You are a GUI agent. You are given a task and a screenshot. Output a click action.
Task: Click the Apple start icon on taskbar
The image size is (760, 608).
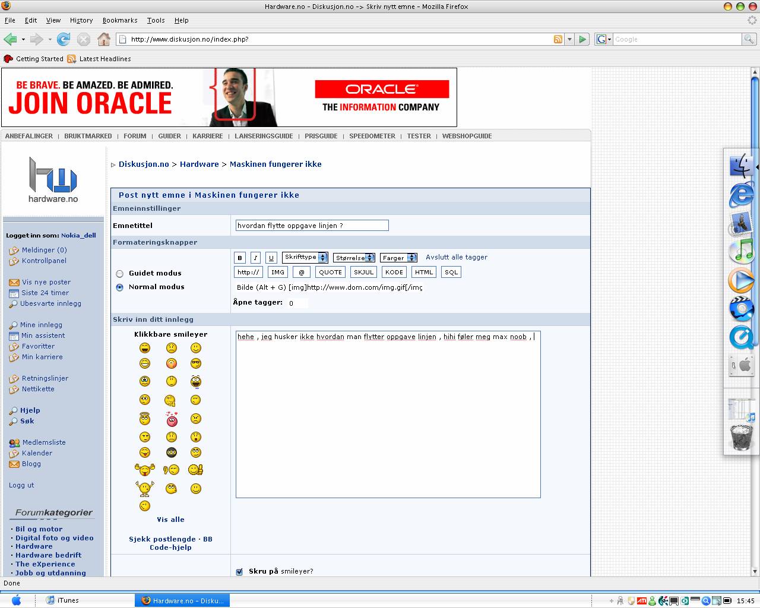coord(16,600)
